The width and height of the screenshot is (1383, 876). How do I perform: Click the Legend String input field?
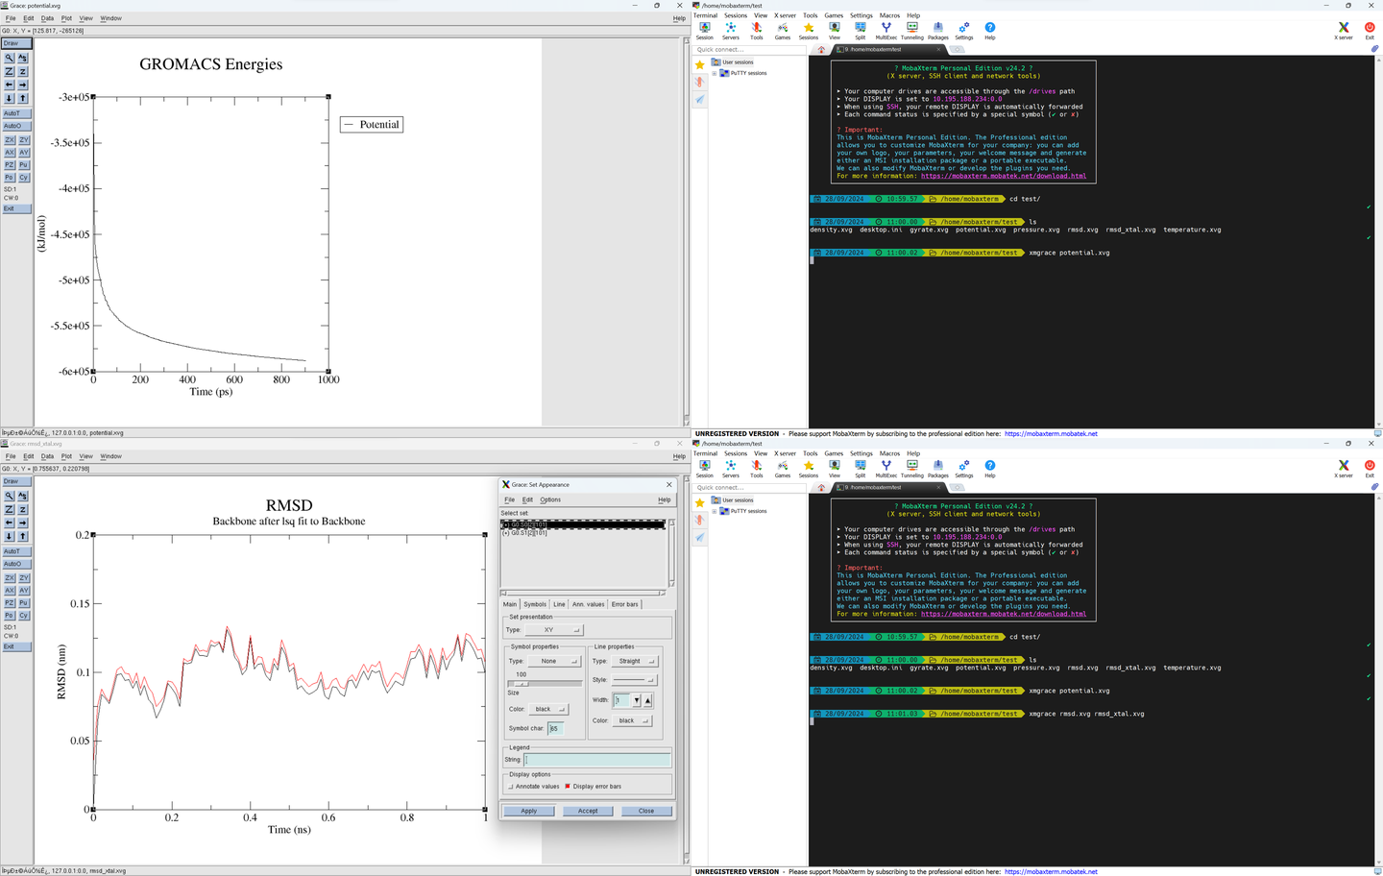click(x=595, y=760)
